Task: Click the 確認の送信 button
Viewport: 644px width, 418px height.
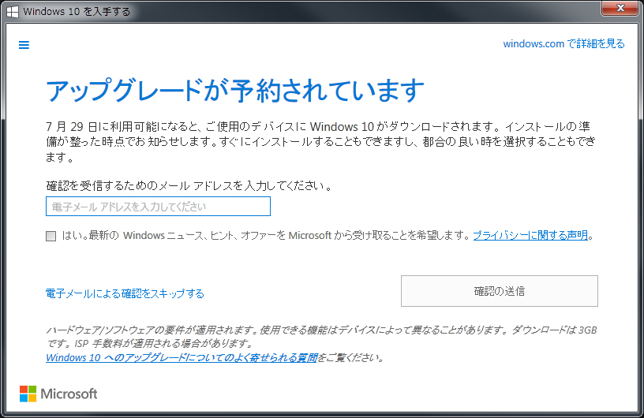Action: (500, 291)
